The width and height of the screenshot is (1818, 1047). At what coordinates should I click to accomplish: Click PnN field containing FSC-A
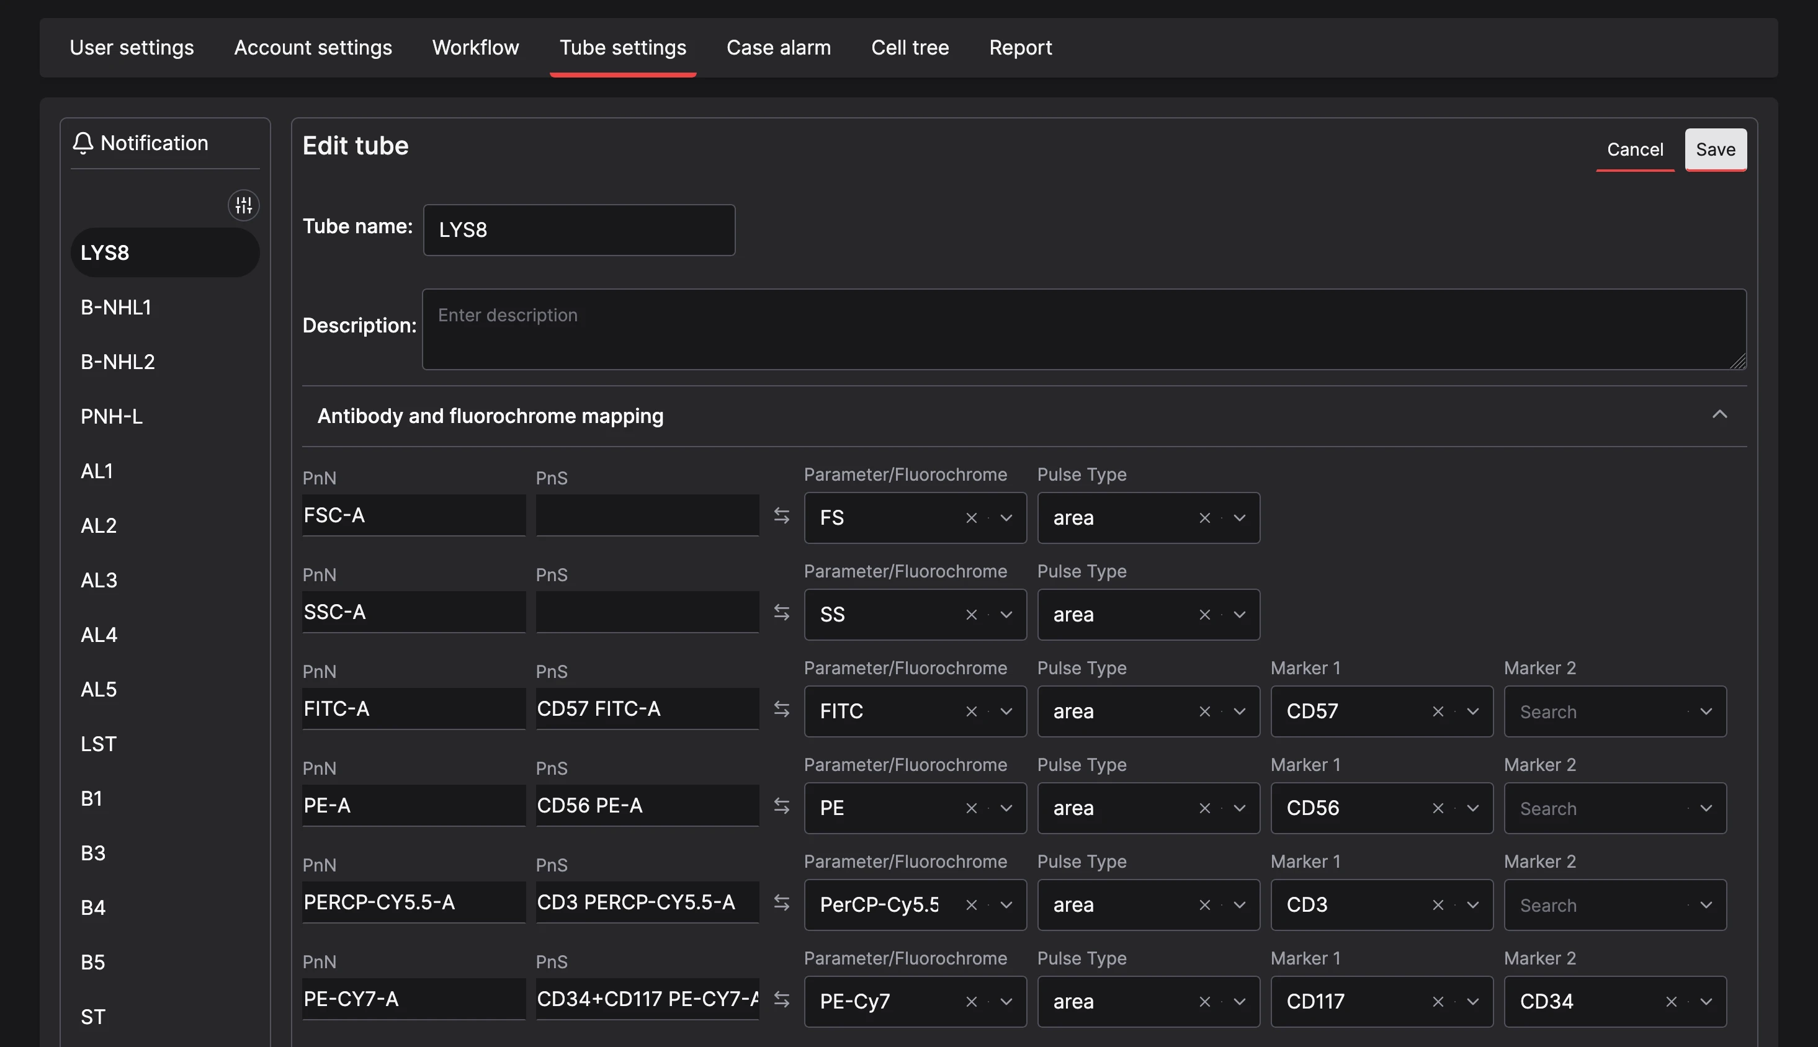(x=413, y=515)
